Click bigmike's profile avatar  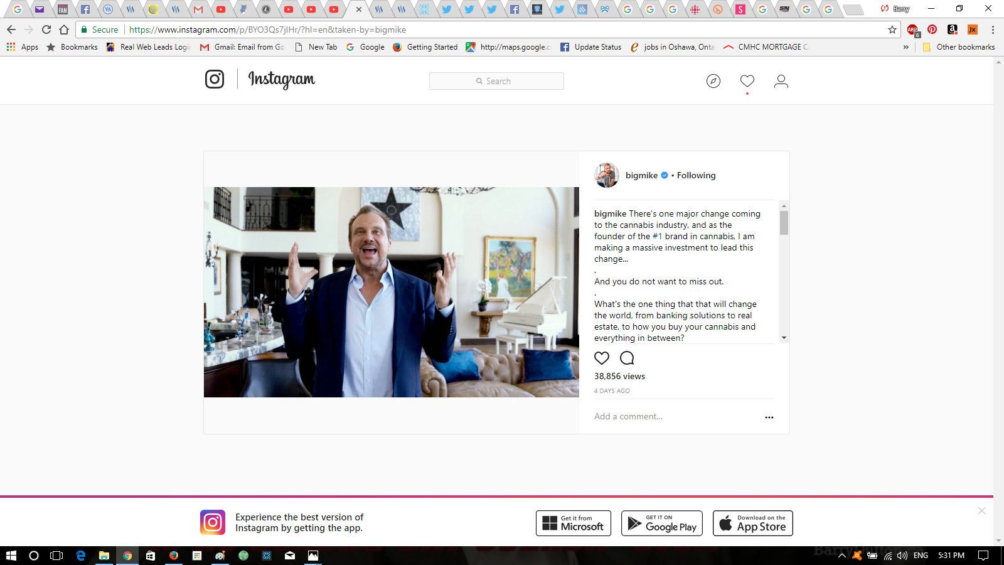point(607,175)
